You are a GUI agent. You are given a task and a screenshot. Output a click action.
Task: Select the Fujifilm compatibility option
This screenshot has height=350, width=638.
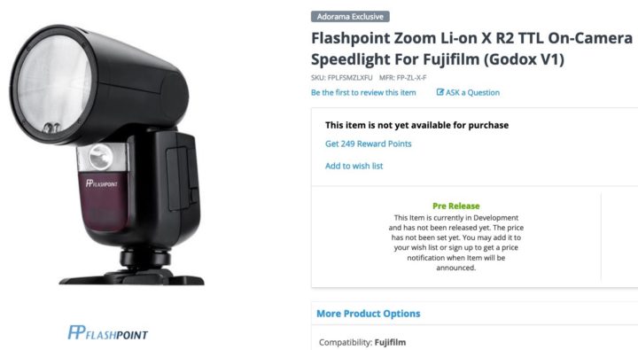tap(390, 342)
